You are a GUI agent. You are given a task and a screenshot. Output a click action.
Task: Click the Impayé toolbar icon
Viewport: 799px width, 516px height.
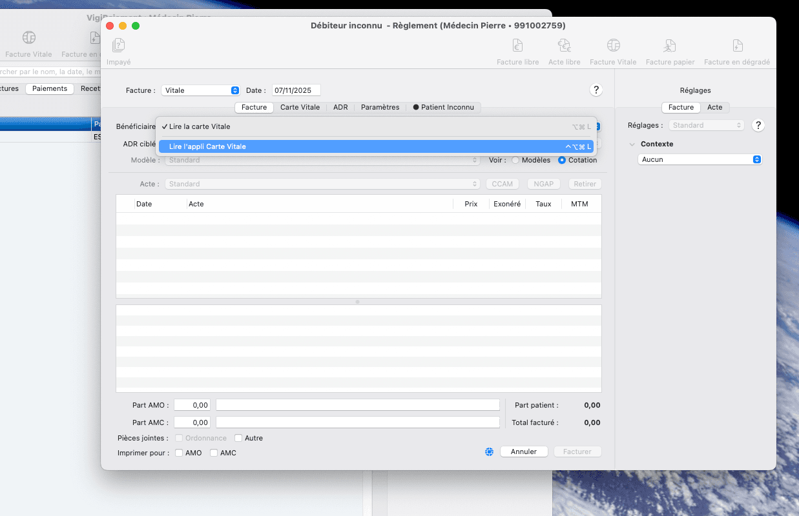(x=118, y=46)
